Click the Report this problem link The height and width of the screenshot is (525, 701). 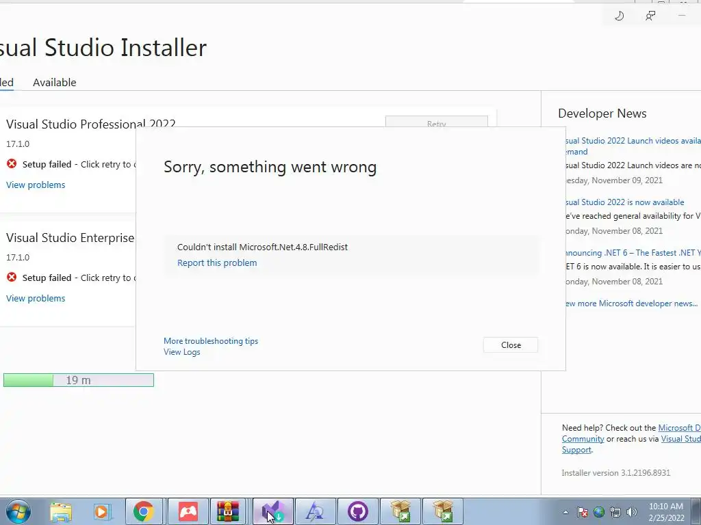pos(217,263)
